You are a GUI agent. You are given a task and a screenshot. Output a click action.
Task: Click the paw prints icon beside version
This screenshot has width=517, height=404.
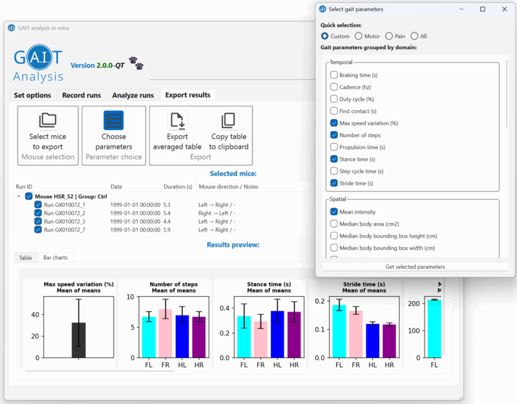136,63
